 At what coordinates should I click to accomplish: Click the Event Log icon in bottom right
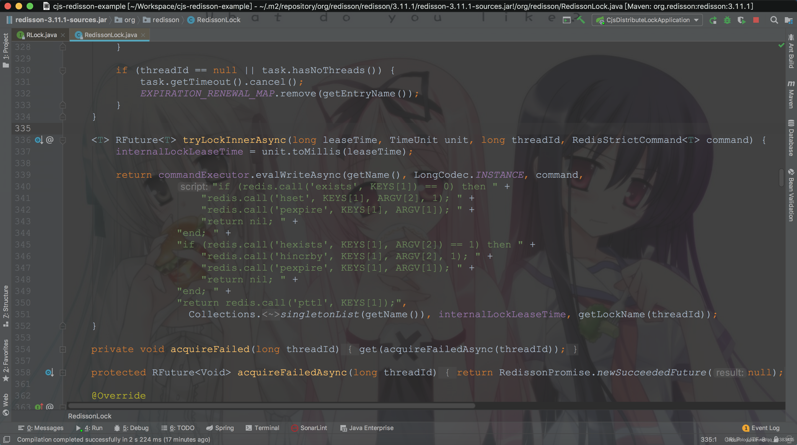pyautogui.click(x=747, y=428)
